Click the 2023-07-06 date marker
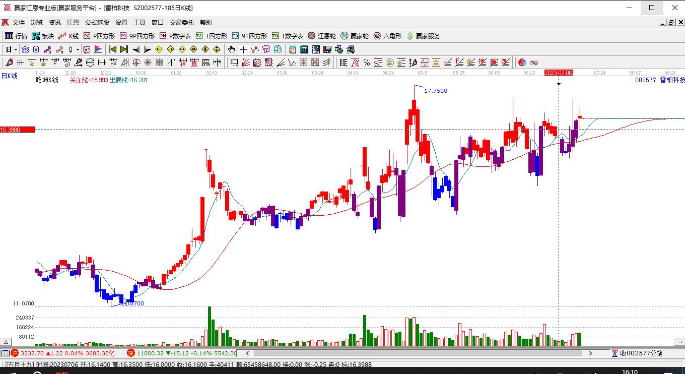This screenshot has width=685, height=374. tap(558, 73)
